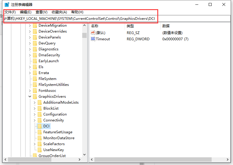Viewport: 233px width, 165px height.
Task: Click the MonitorDataStore folder icon
Action: 39,138
